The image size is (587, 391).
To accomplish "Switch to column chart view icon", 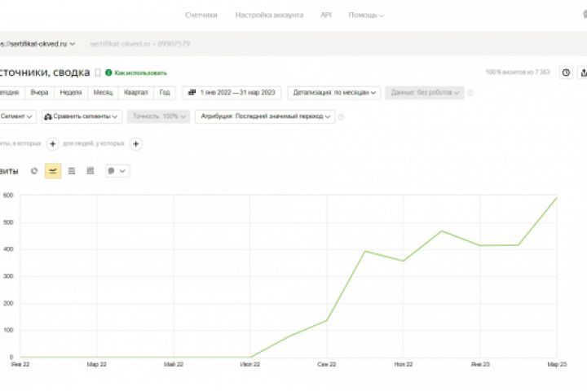I will 90,171.
